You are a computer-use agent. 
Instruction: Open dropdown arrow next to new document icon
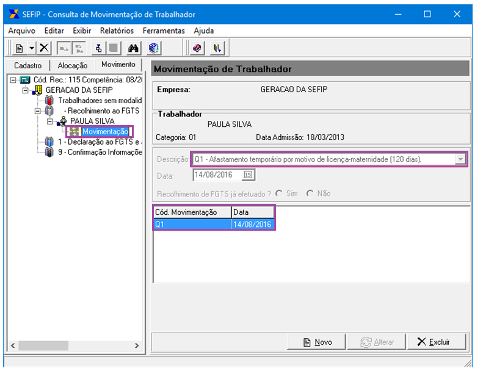click(x=32, y=48)
